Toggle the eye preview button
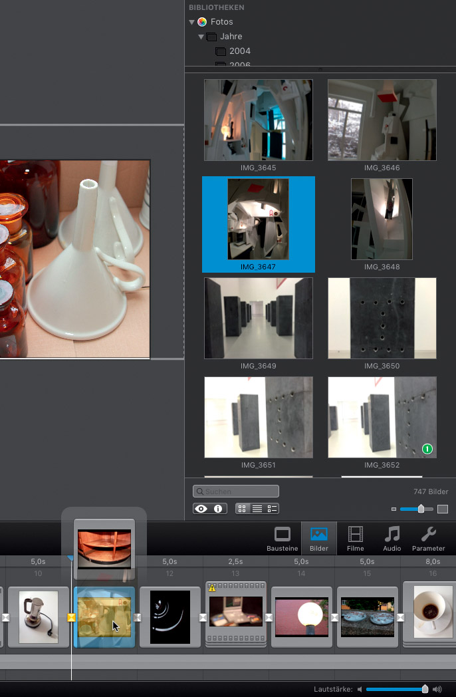The width and height of the screenshot is (456, 697). pos(201,509)
